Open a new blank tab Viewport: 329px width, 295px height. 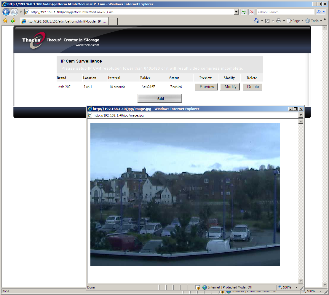[113, 21]
